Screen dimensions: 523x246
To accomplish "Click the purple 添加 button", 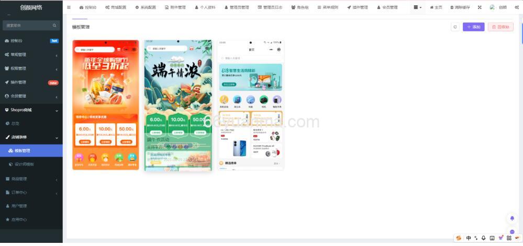I will pyautogui.click(x=473, y=27).
